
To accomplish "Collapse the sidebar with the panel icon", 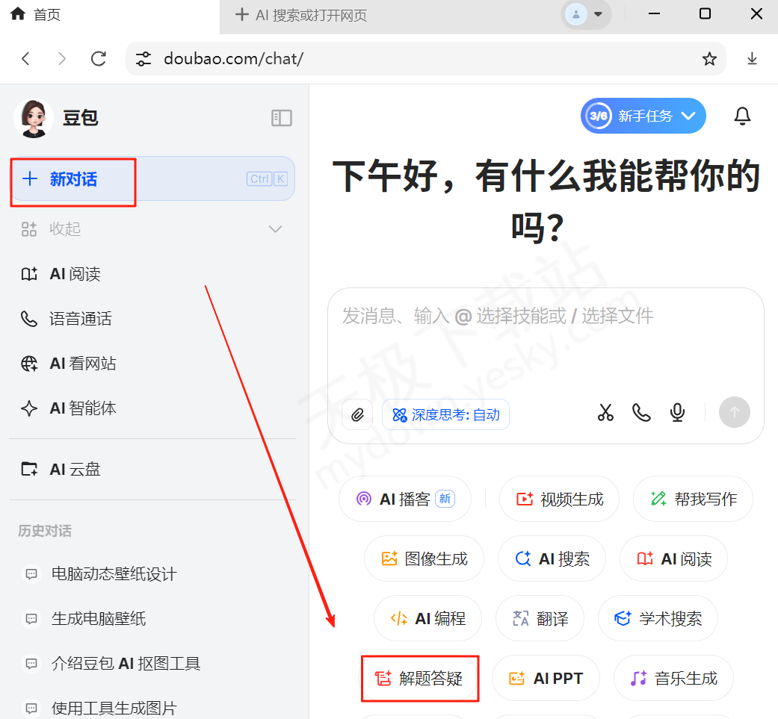I will click(281, 118).
